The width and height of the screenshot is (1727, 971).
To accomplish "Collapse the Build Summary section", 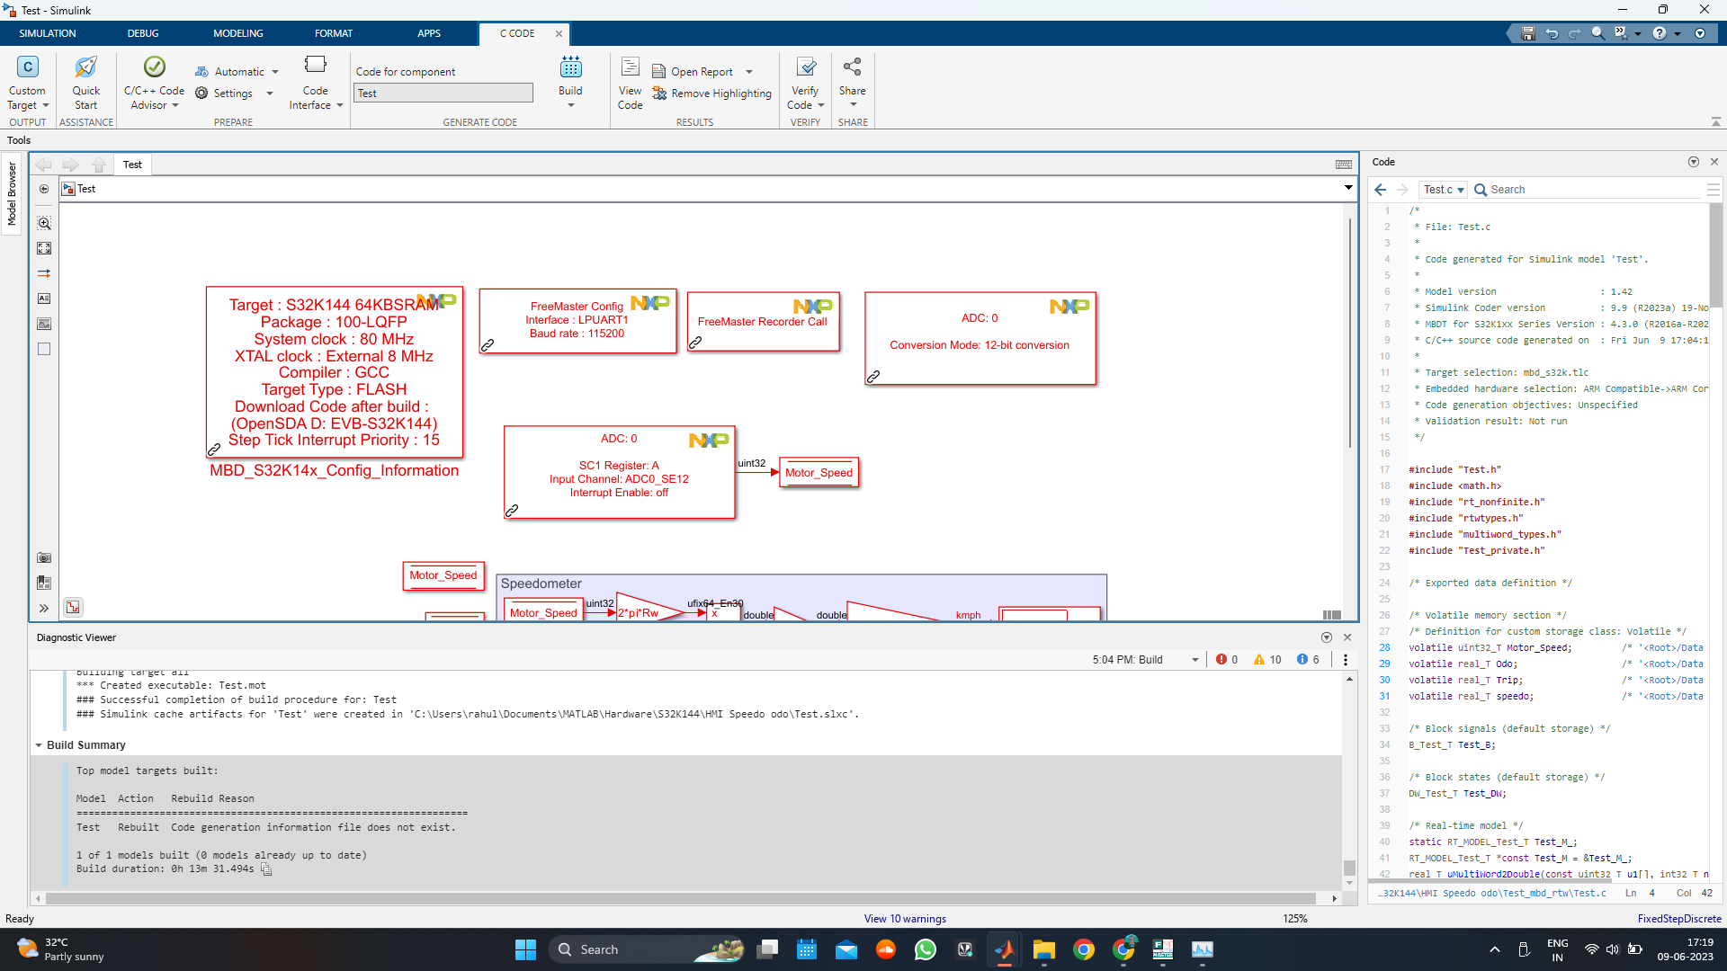I will (x=39, y=745).
